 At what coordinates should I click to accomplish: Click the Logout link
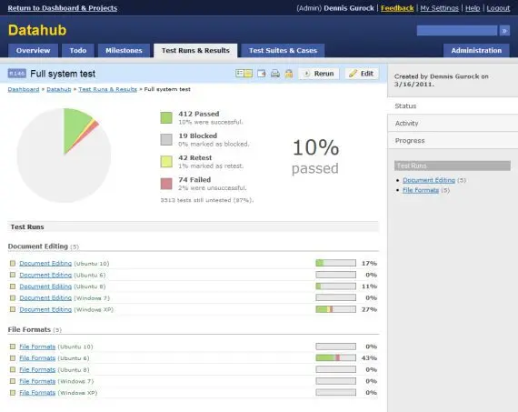pos(498,8)
